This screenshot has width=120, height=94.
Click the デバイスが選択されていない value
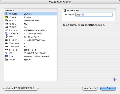[35, 53]
